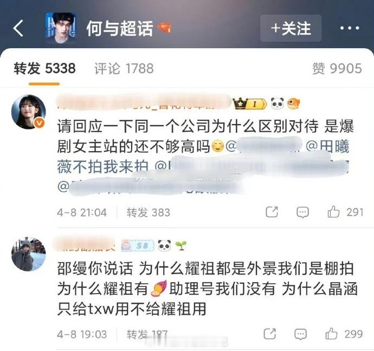Like the post with 299 likes

[x=344, y=334]
